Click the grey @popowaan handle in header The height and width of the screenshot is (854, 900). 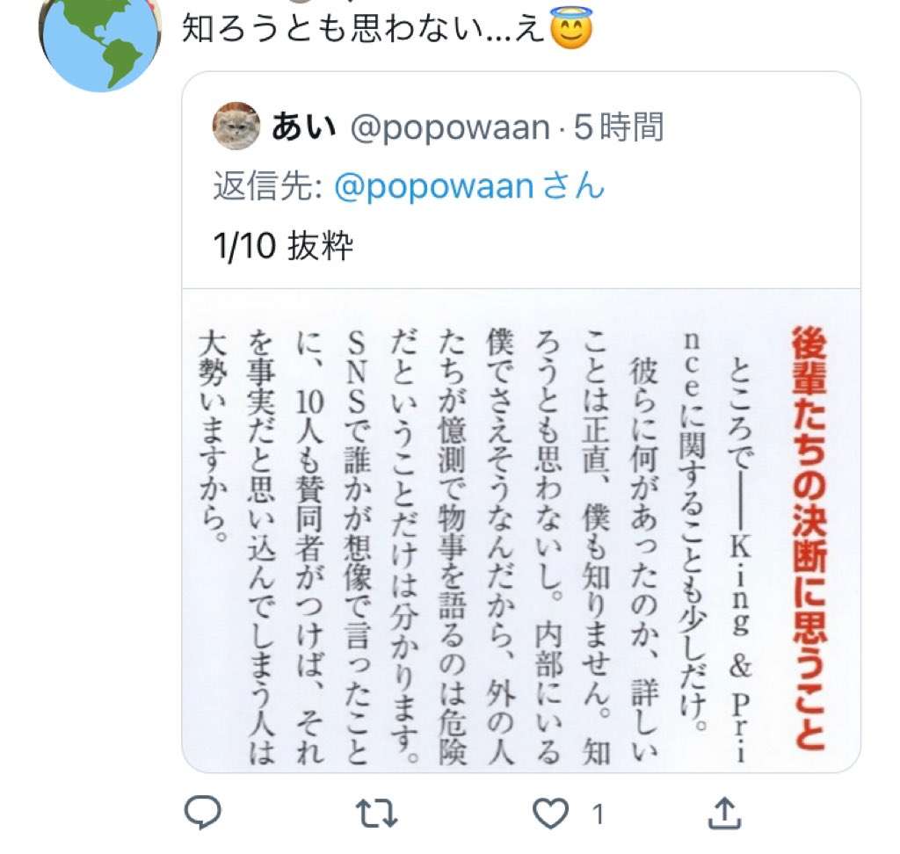tap(450, 128)
